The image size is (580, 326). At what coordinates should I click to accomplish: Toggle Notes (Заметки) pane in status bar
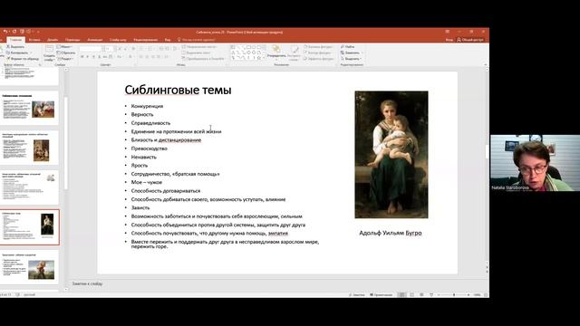coord(356,294)
